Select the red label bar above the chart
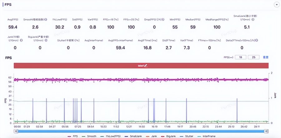 pos(141,66)
